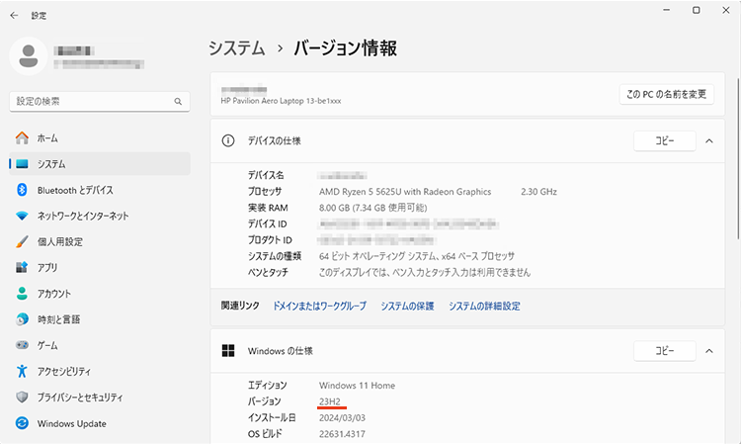Click the AMD Ryzen 5 5625U processor value
Viewport: 741px width, 444px height.
click(405, 192)
